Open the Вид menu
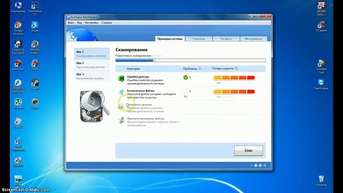This screenshot has height=193, width=343. tap(79, 23)
